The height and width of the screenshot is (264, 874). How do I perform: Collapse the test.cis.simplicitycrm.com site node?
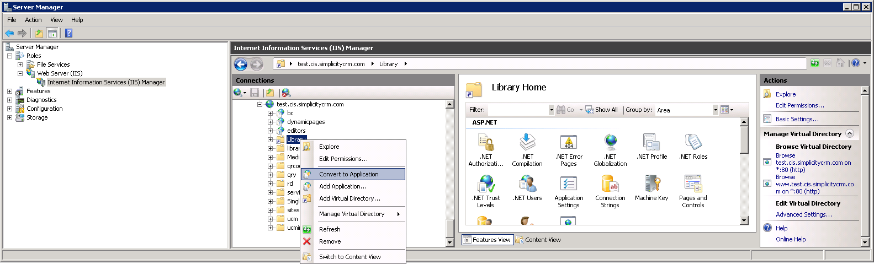(259, 104)
